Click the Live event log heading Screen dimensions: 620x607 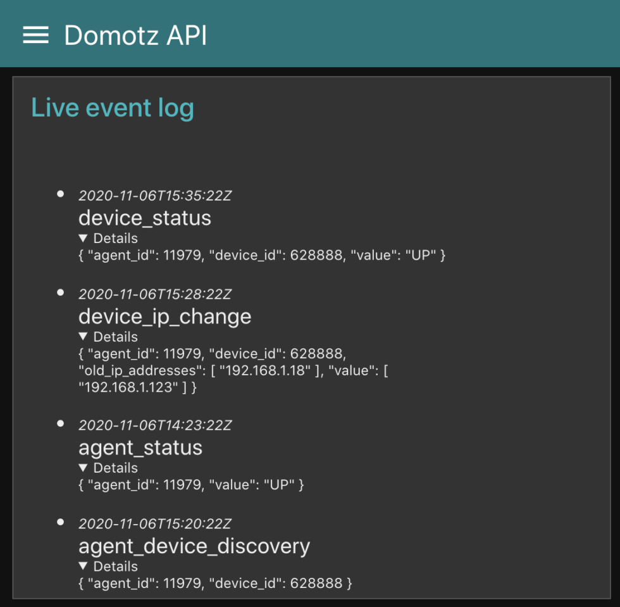[x=112, y=108]
